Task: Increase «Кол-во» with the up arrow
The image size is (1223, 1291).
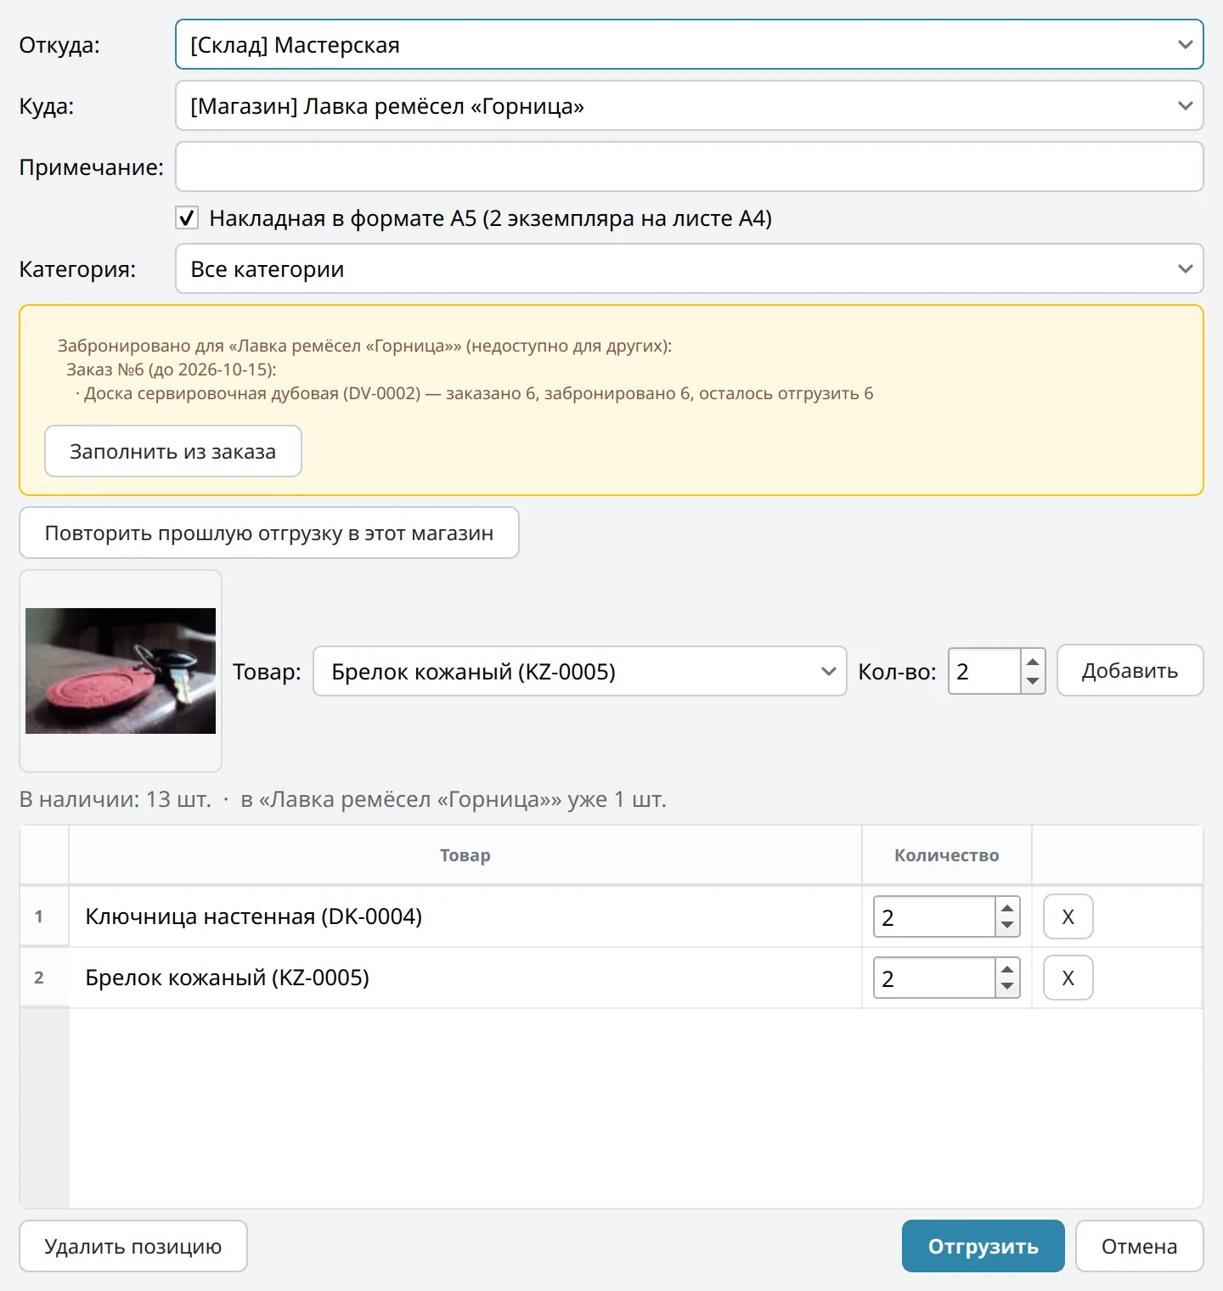Action: [x=1033, y=661]
